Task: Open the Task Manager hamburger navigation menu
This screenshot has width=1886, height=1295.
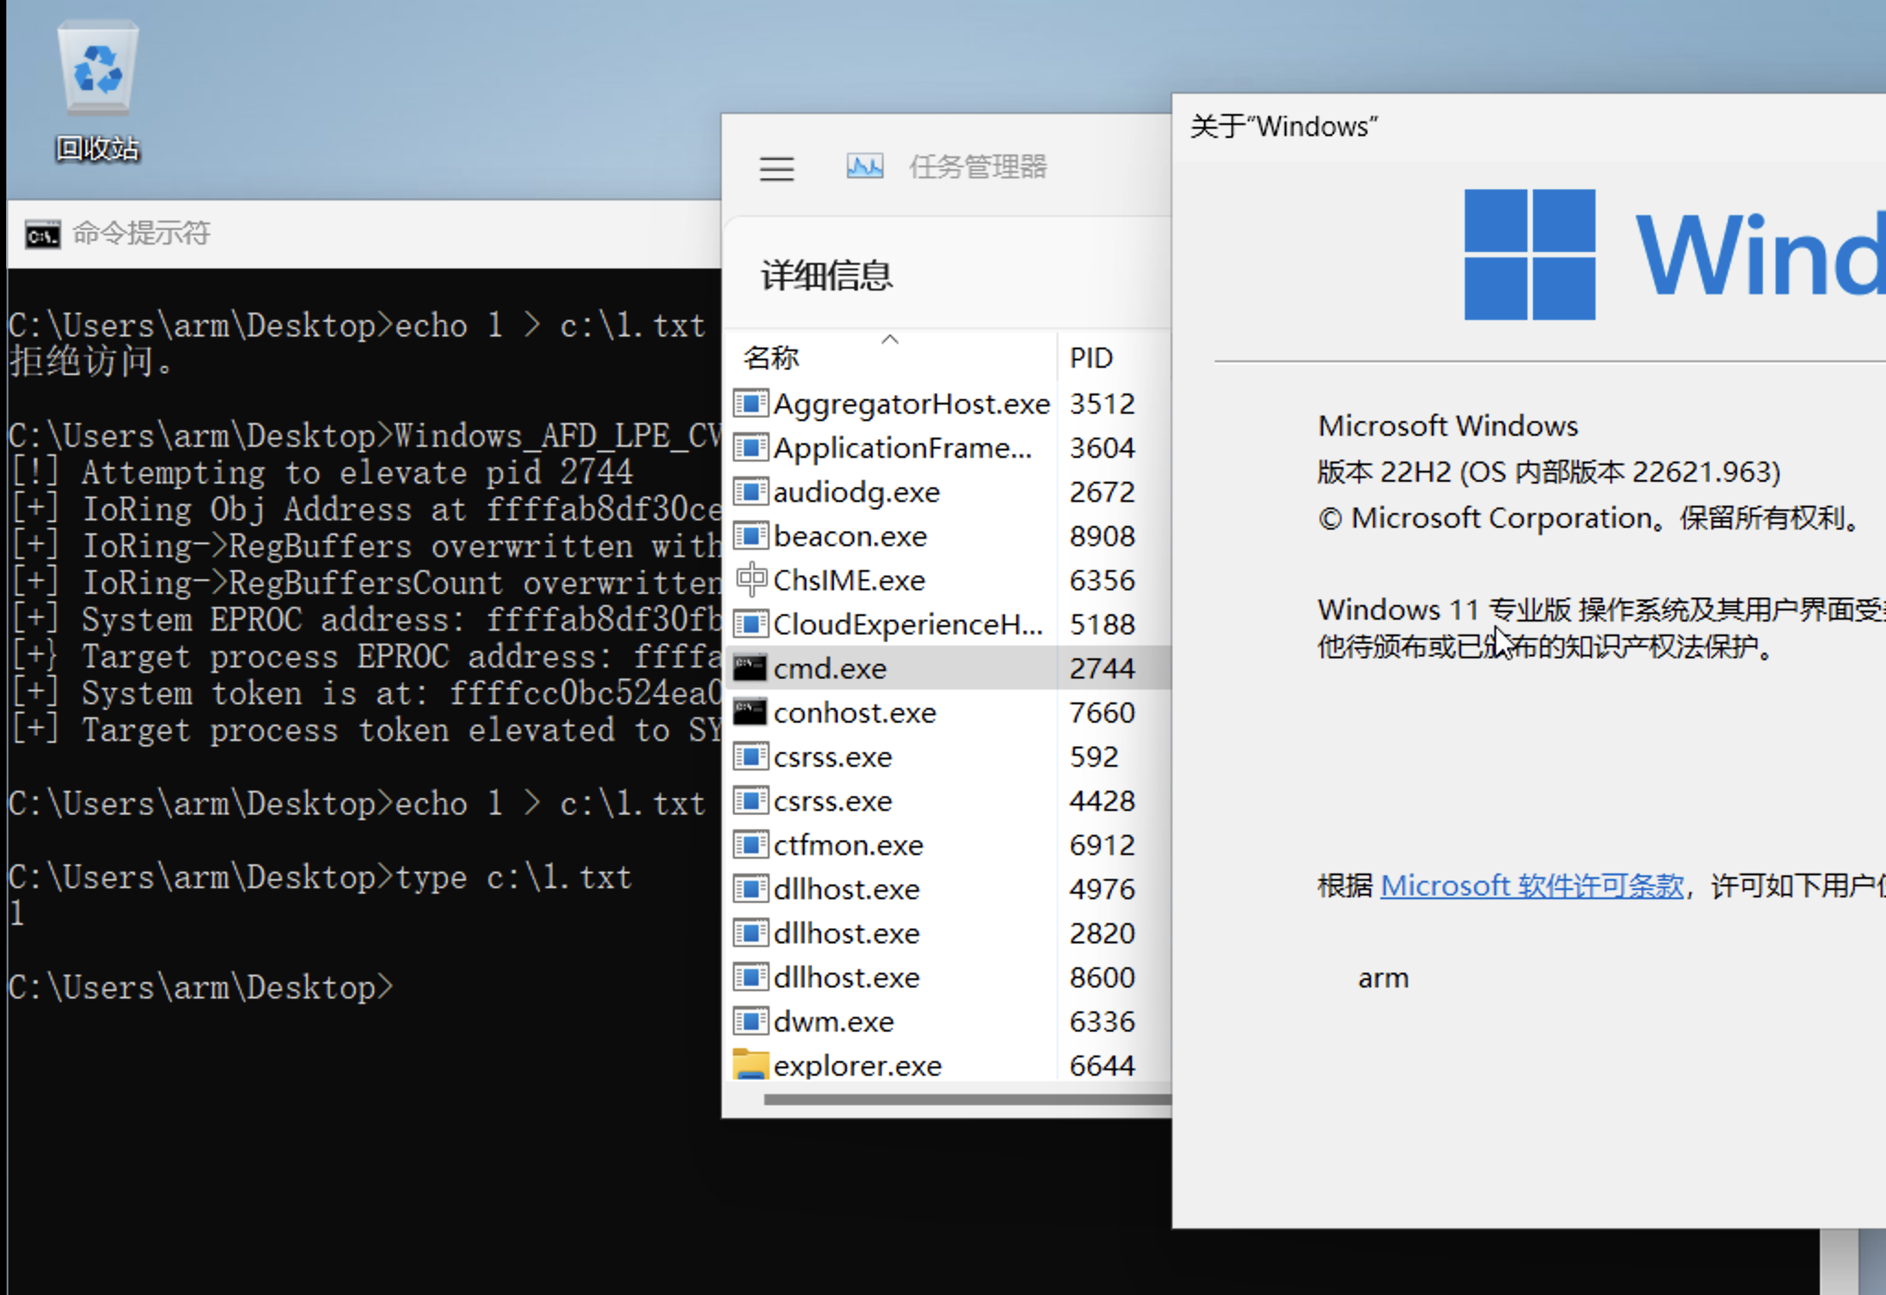Action: [x=776, y=168]
